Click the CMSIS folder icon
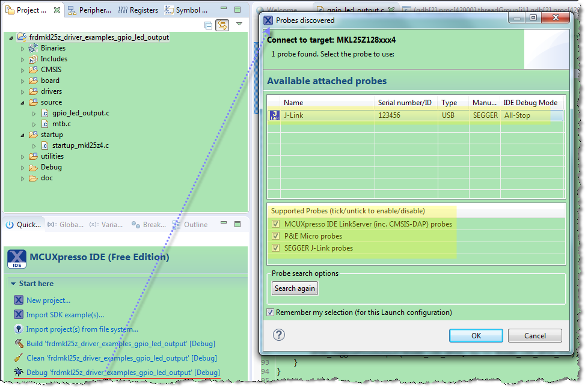The image size is (585, 387). point(33,70)
